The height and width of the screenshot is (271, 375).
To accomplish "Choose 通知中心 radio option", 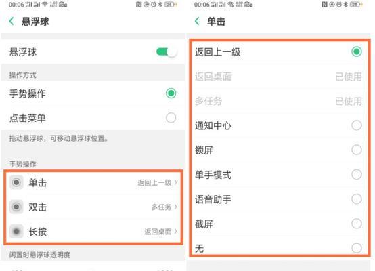I will (356, 125).
